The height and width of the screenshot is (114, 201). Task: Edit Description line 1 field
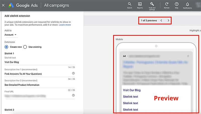(38, 74)
